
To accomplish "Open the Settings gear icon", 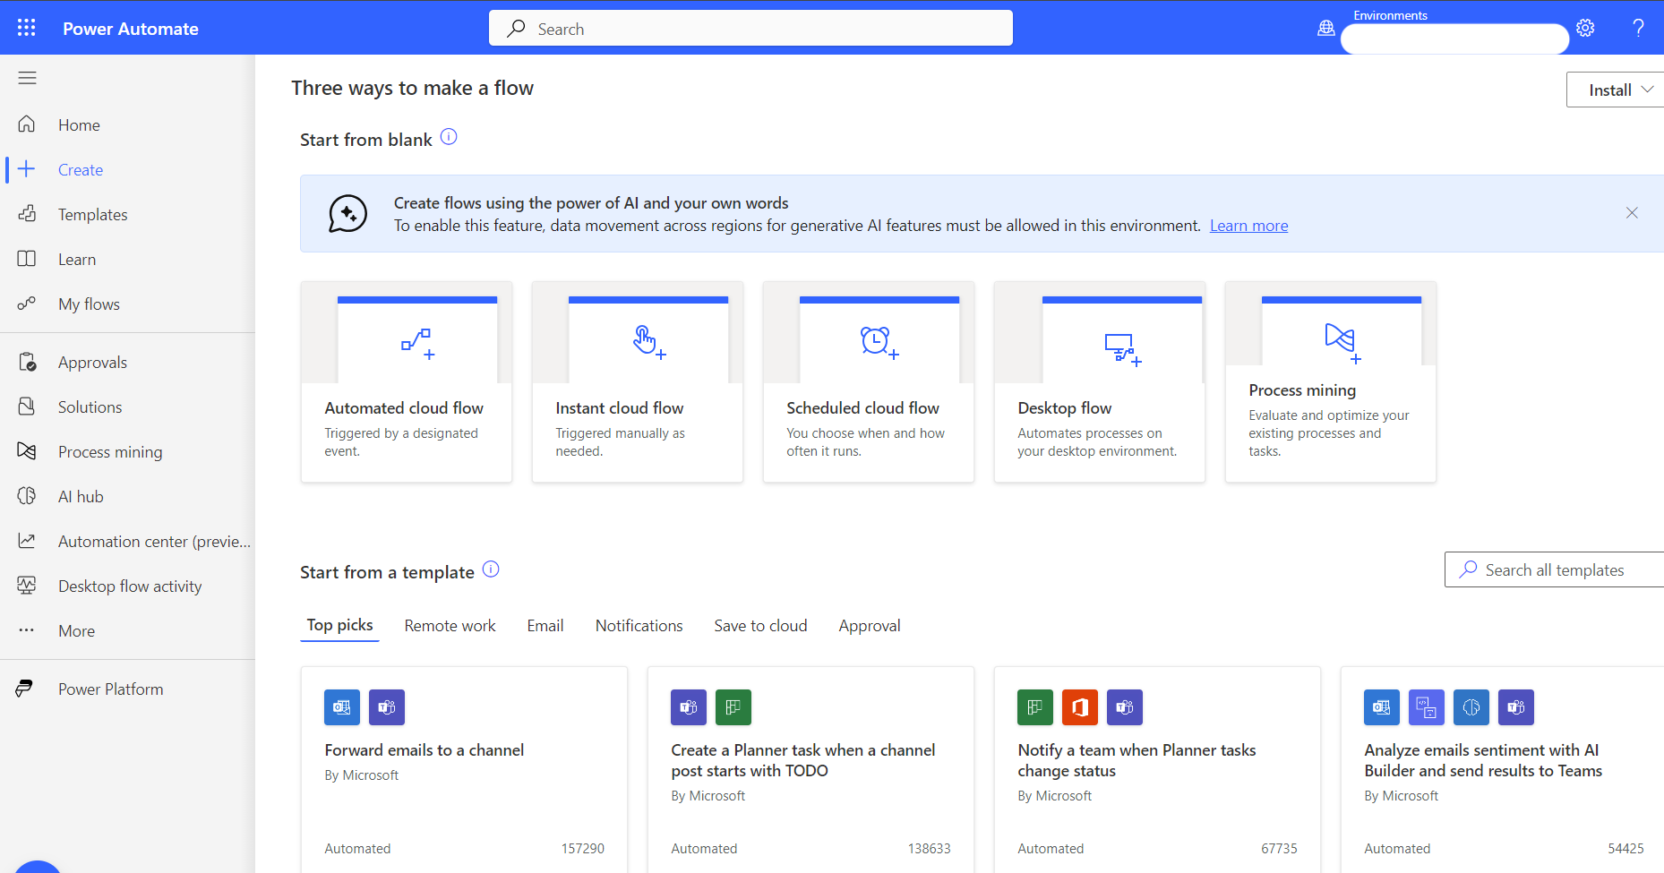I will (1585, 28).
